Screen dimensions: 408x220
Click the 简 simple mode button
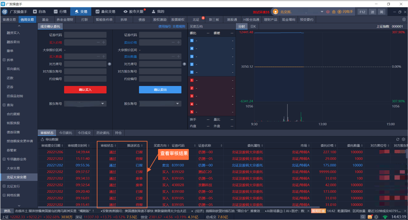point(381,12)
